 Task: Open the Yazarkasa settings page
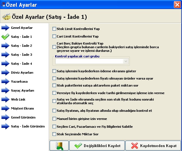tap(19, 82)
